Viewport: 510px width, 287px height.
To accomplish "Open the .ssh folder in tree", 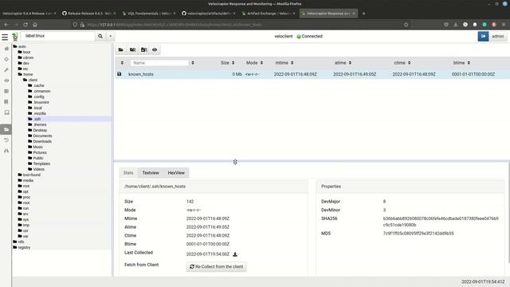I will click(37, 119).
